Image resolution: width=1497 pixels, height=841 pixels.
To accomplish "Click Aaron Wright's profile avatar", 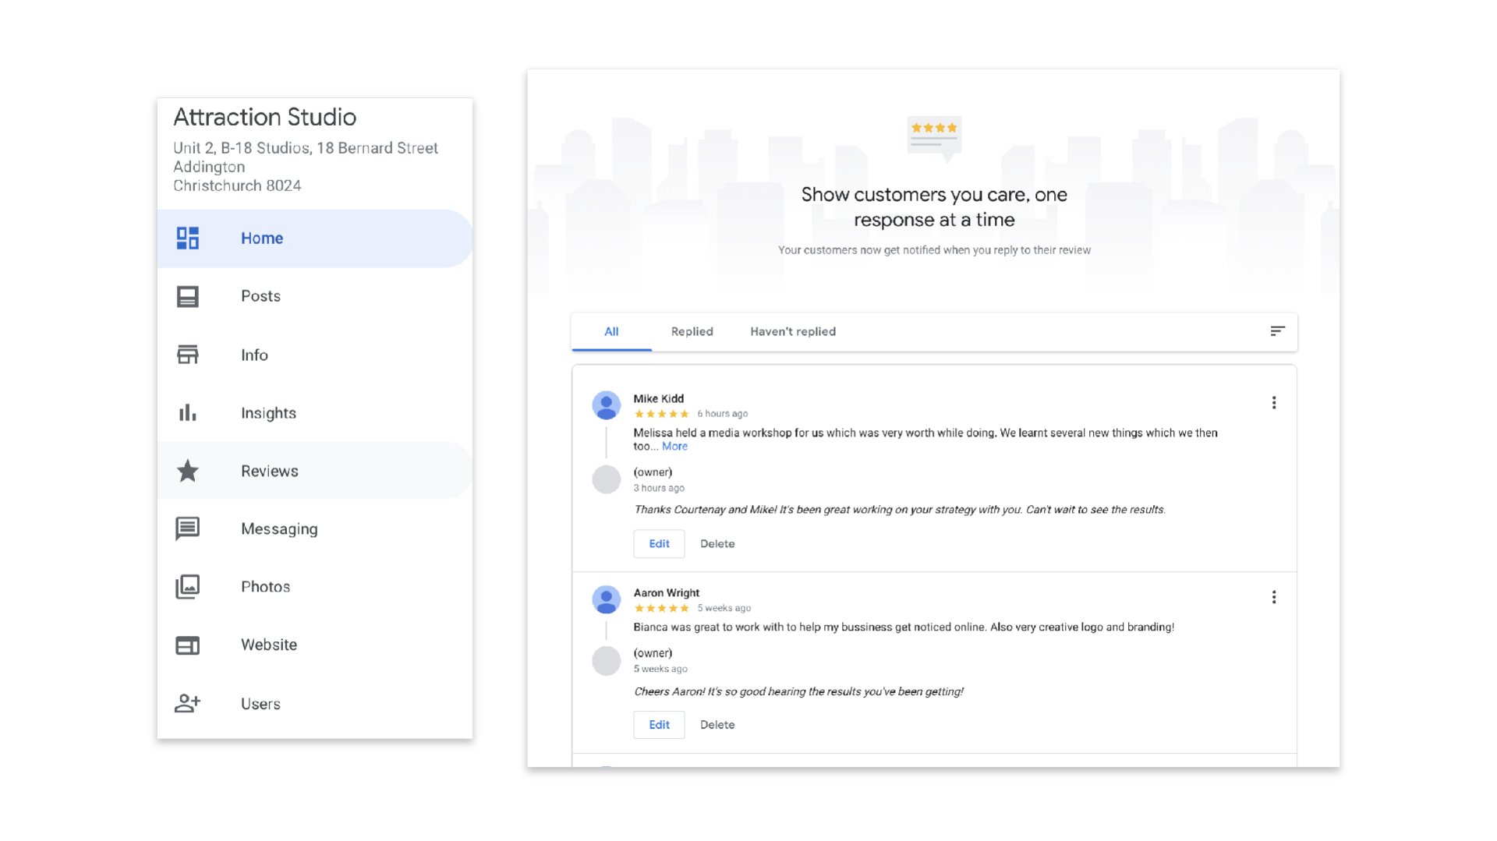I will click(x=607, y=600).
